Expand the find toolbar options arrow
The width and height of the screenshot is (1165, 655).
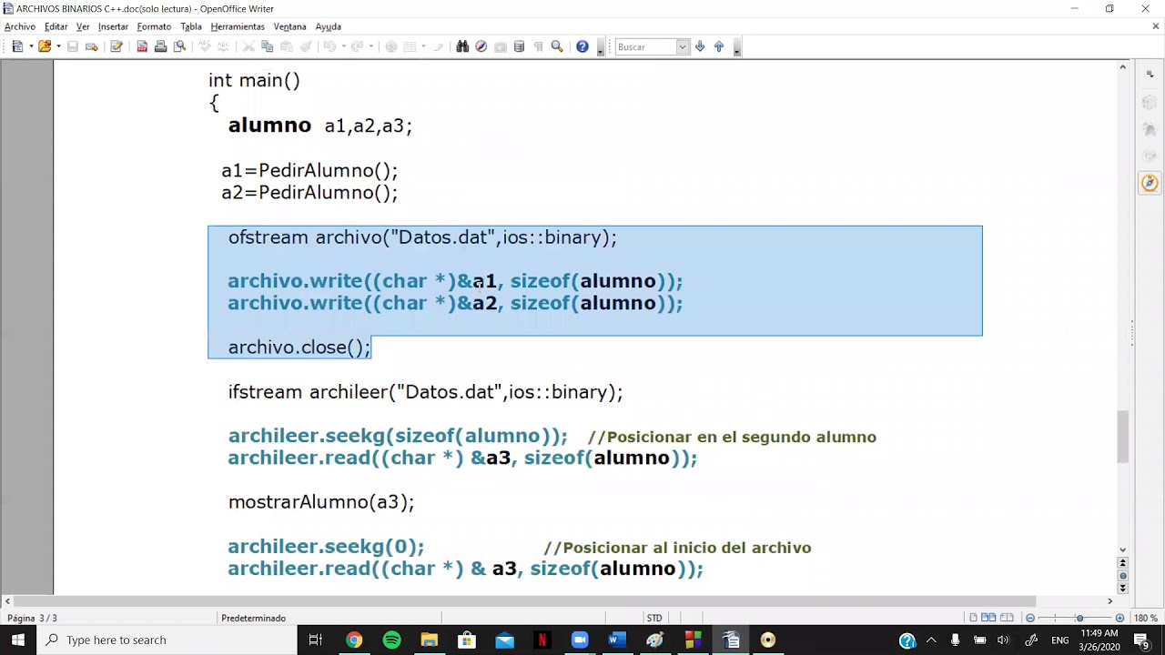736,47
